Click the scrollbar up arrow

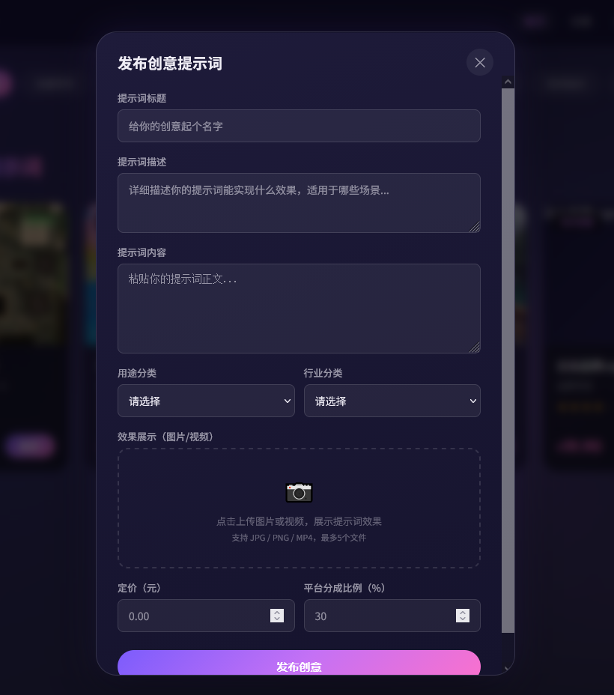[x=508, y=82]
